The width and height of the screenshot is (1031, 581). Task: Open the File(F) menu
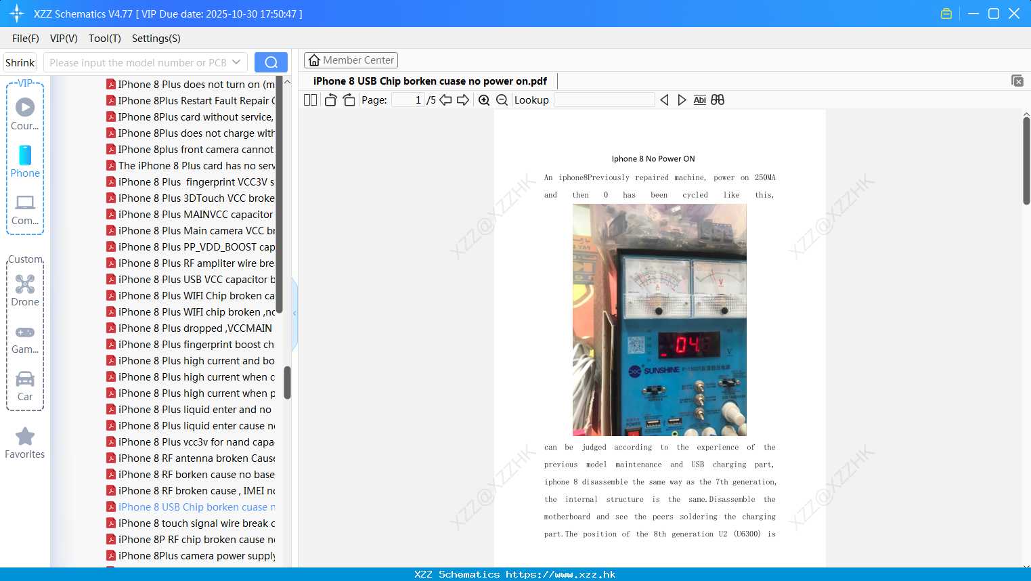(x=26, y=39)
